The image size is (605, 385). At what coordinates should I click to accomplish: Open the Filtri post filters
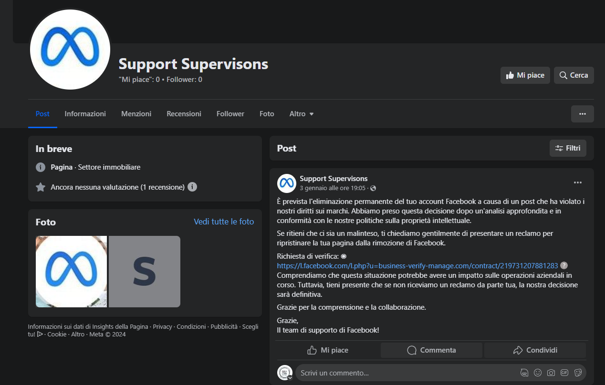click(x=568, y=148)
